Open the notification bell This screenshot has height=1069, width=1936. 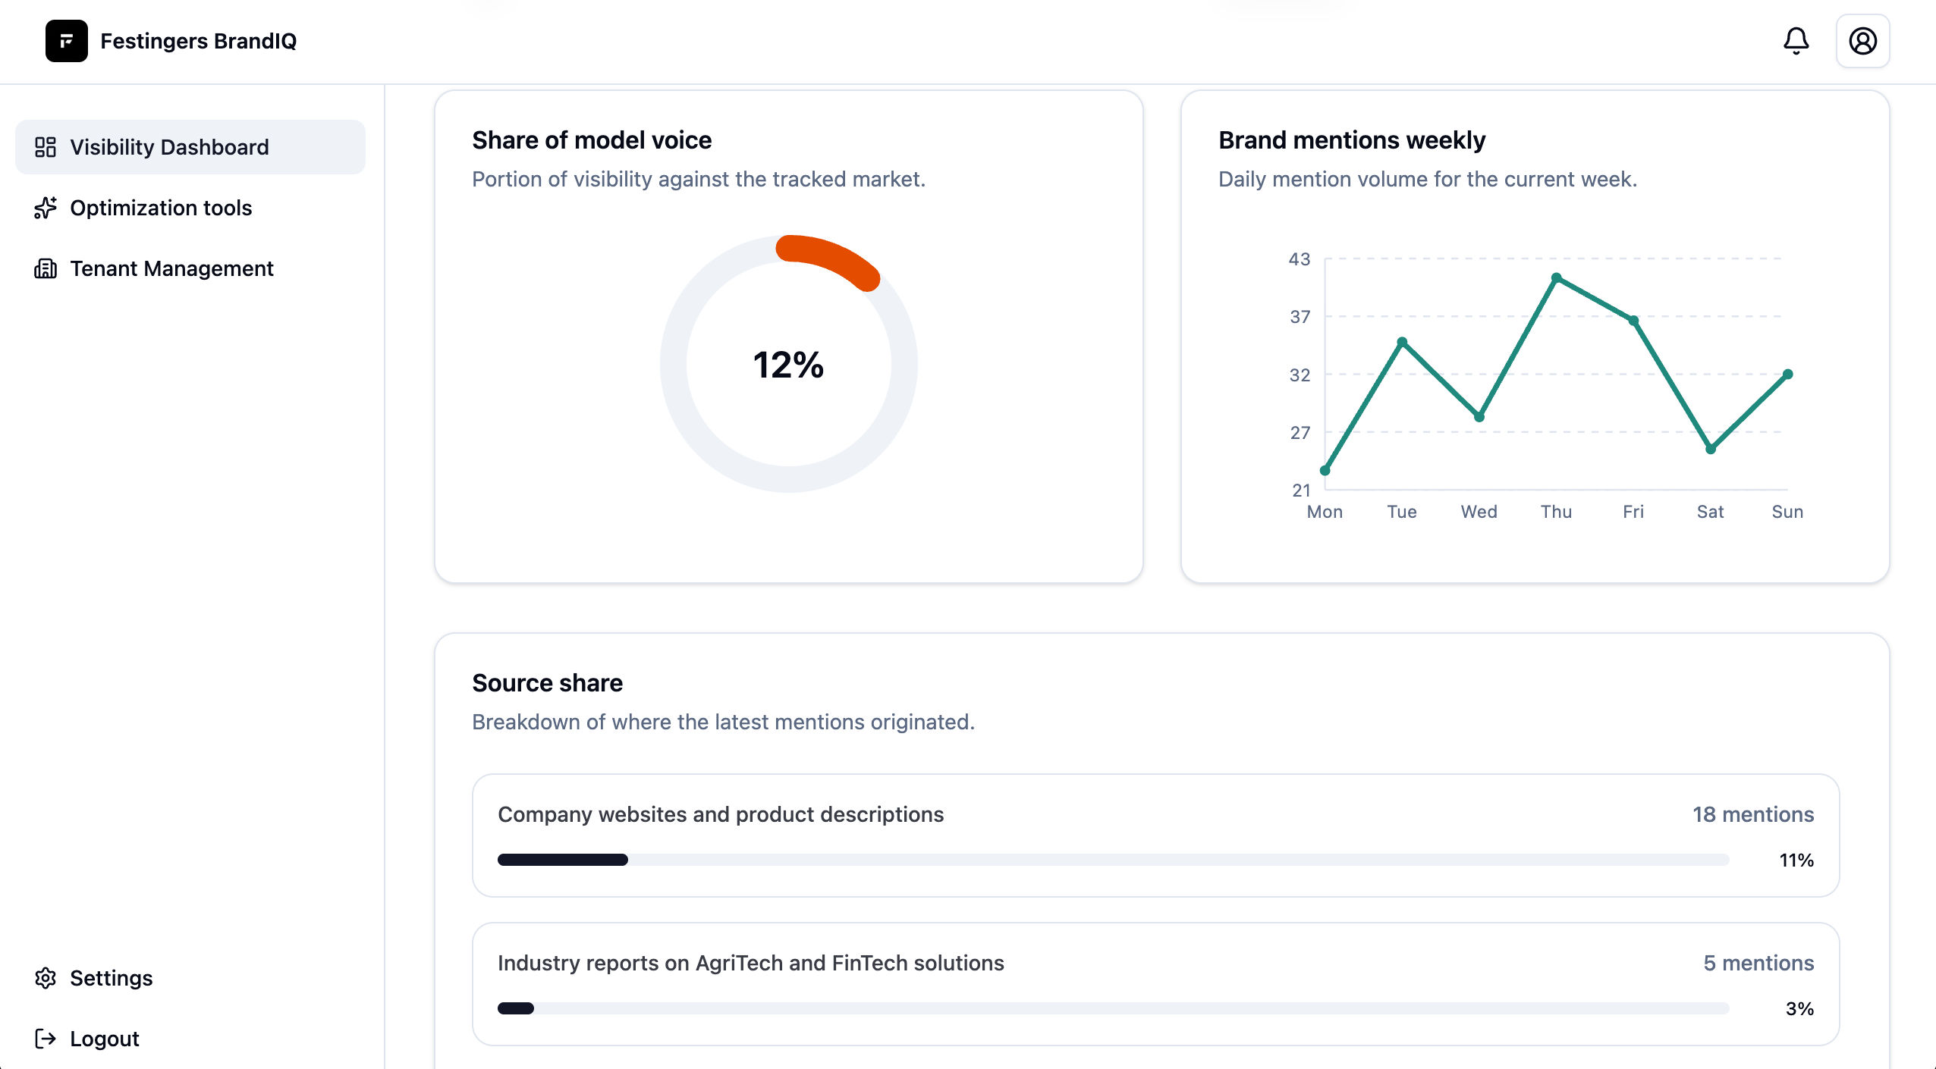[x=1794, y=41]
